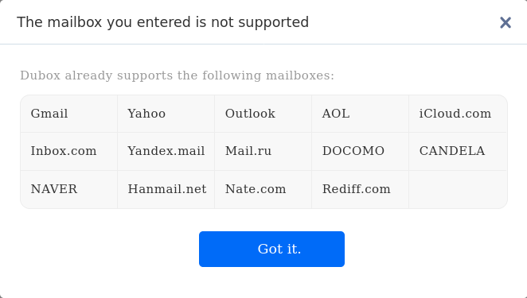Close the unsupported mailbox dialog

(506, 23)
